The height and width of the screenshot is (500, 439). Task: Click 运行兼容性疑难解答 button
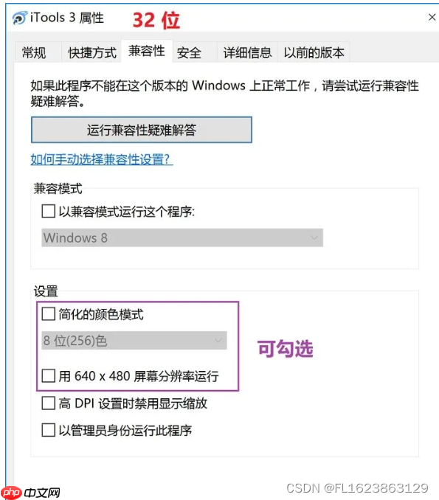click(142, 130)
